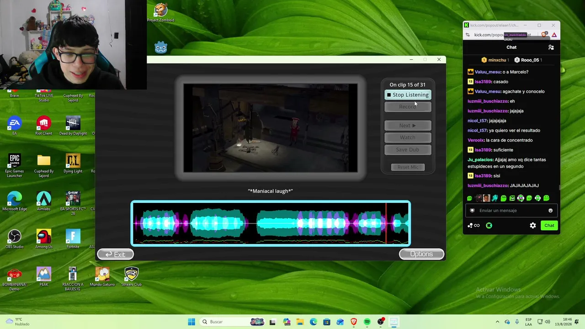The height and width of the screenshot is (329, 585).
Task: Open the Kick chat settings gear
Action: click(x=533, y=225)
